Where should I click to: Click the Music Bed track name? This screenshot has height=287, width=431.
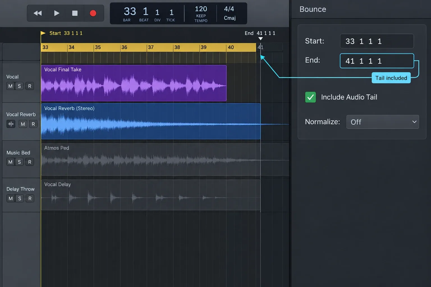tap(18, 153)
